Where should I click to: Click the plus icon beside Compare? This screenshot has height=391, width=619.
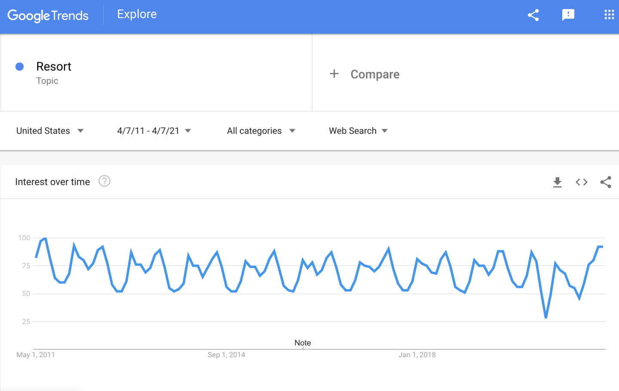[334, 74]
